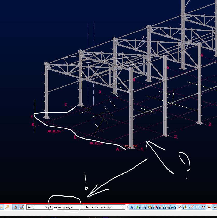Toggle the snap to geometry points icon

click(21, 207)
